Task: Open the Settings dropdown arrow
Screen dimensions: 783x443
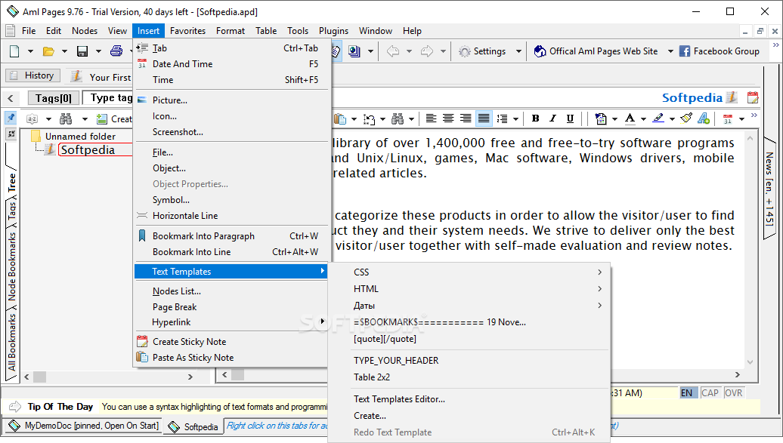Action: [x=518, y=51]
